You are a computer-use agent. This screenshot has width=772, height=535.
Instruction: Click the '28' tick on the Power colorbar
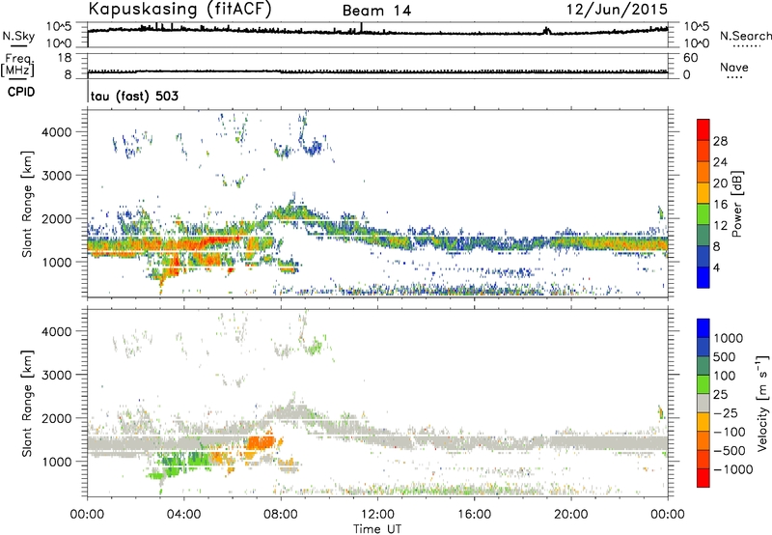pyautogui.click(x=720, y=141)
